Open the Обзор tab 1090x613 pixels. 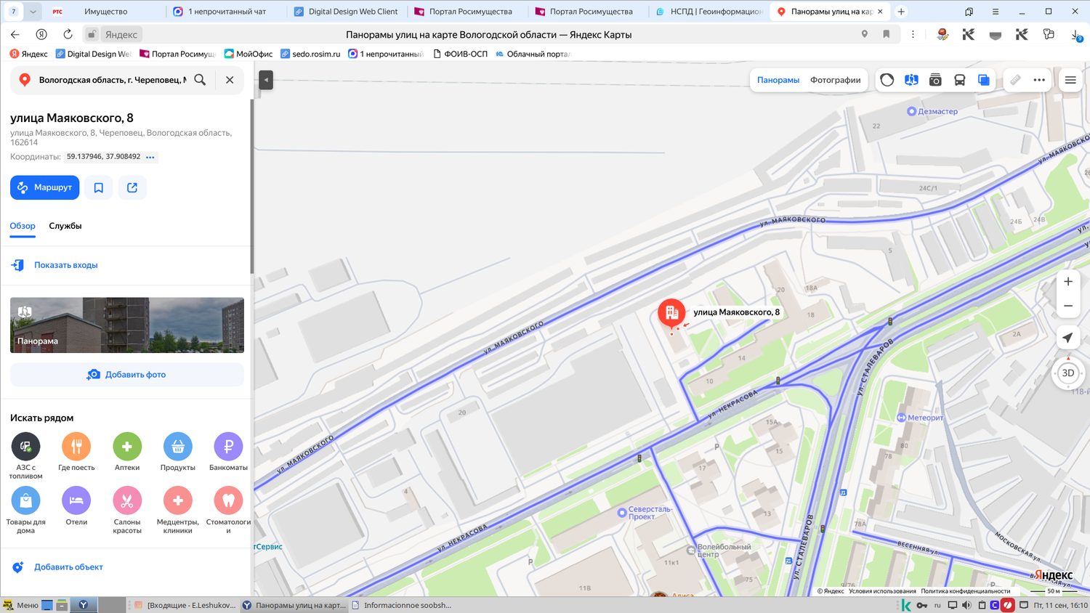23,226
